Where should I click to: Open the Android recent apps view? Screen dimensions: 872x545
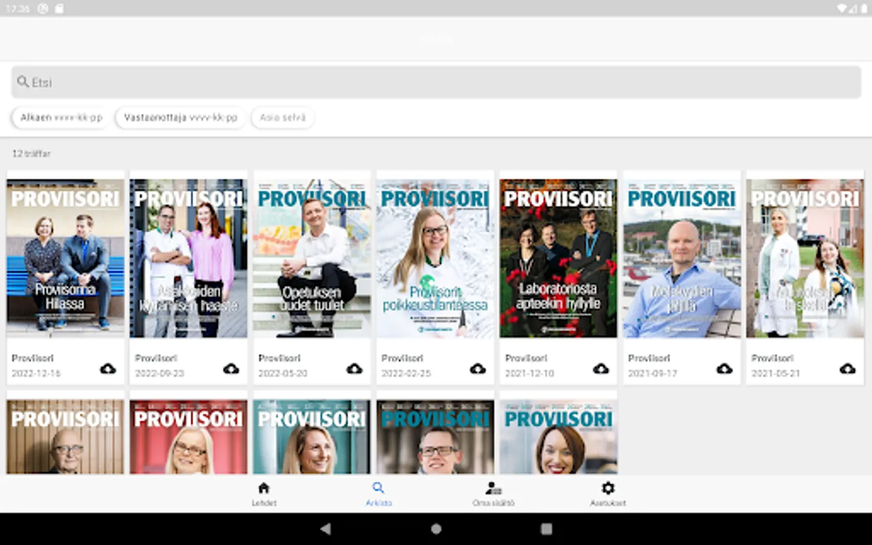tap(546, 529)
